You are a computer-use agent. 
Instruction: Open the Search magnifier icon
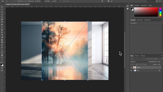click(157, 1)
